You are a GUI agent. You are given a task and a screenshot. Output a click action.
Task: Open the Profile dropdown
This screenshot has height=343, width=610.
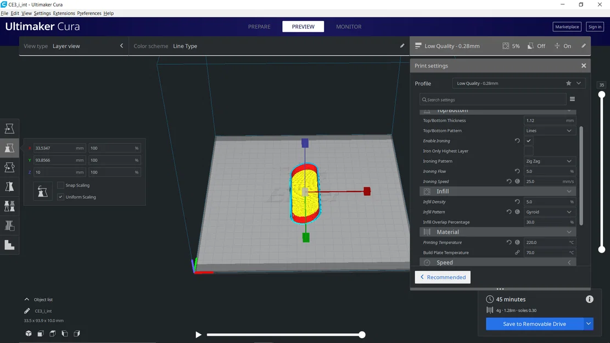pos(518,83)
